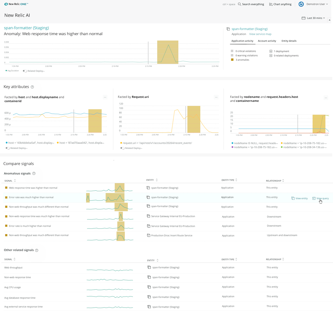Click the View entity icon

tap(293, 198)
